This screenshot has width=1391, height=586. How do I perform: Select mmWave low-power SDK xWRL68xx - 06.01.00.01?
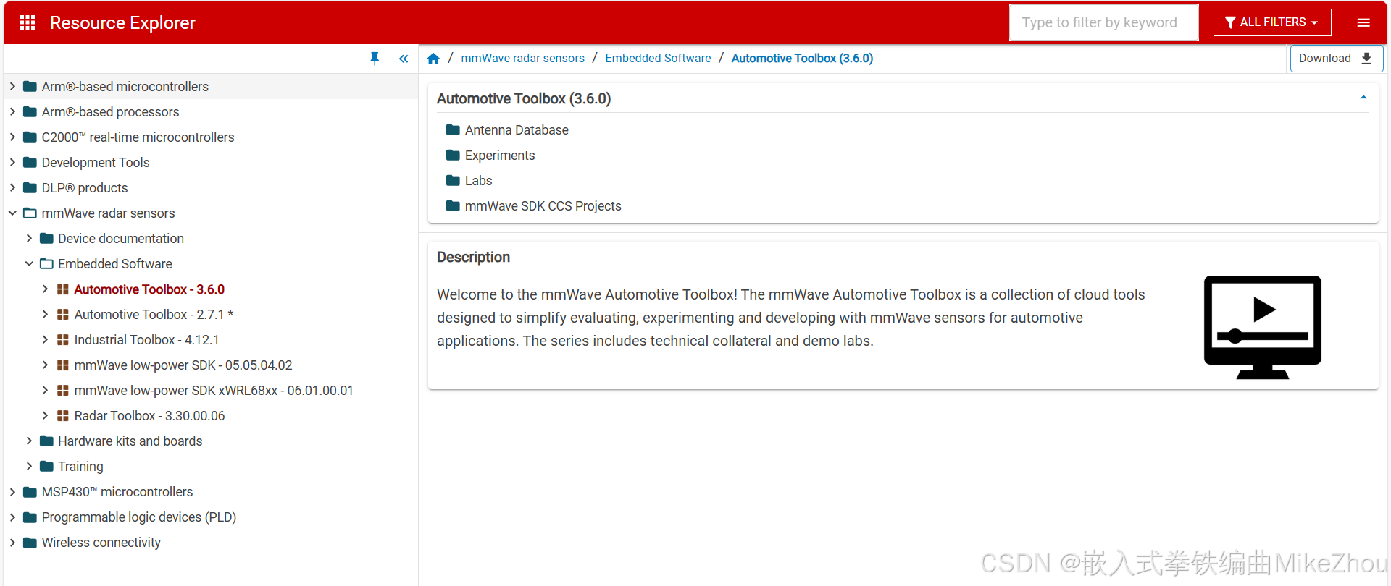coord(214,391)
